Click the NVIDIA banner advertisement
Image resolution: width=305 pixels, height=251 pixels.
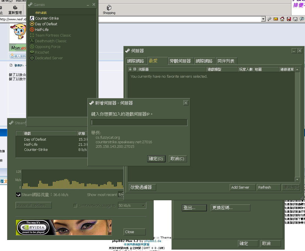coord(64,227)
